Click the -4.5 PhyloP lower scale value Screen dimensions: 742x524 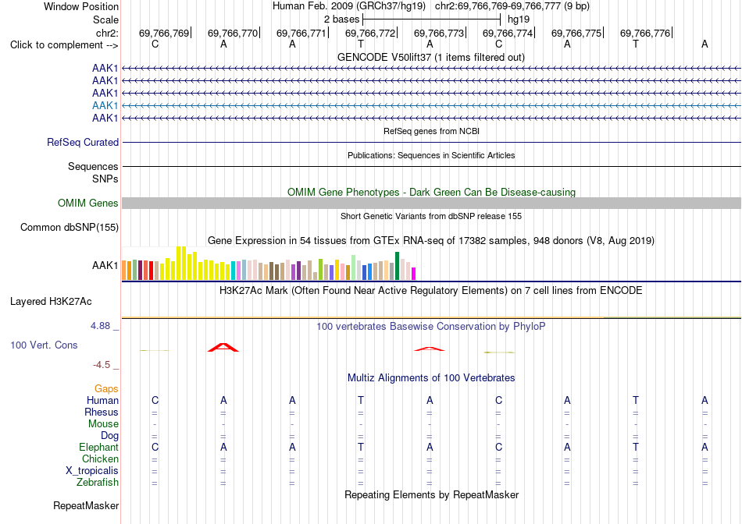coord(102,365)
